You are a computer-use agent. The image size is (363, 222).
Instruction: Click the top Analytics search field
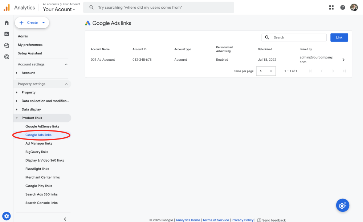pyautogui.click(x=159, y=7)
